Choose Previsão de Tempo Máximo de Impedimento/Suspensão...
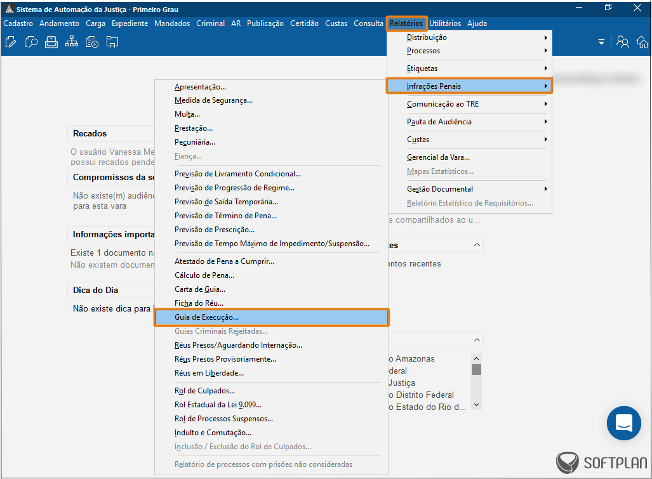Image resolution: width=652 pixels, height=479 pixels. click(x=271, y=244)
